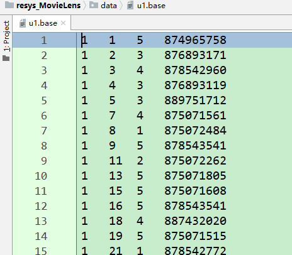Click line number 11 in gutter

coord(41,191)
